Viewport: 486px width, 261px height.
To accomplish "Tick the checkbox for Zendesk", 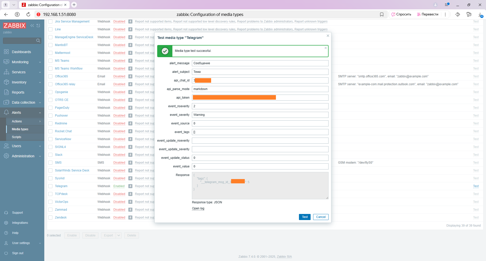I will click(50, 217).
